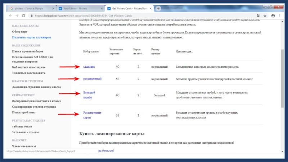Screen dimensions: 288x162
Task: Click 'Набор плутов' column header
Action: pos(91,51)
